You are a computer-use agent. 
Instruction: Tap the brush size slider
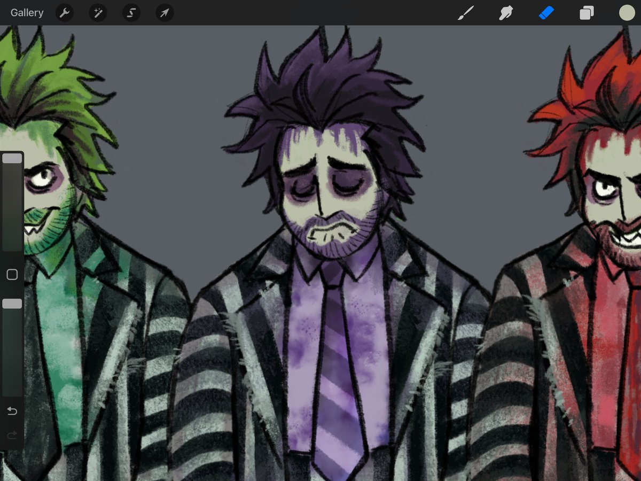12,158
